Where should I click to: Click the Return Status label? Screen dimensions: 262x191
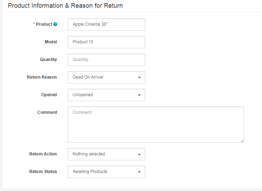43,172
